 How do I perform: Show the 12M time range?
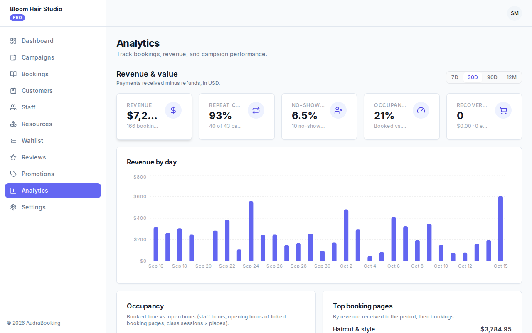tap(512, 77)
